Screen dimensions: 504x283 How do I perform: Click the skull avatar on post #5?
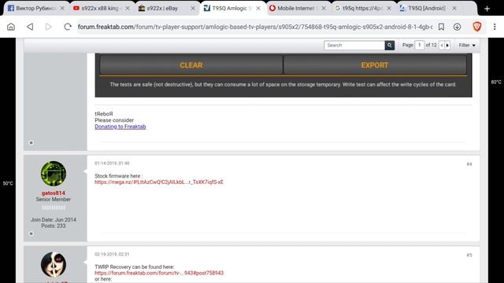[54, 265]
